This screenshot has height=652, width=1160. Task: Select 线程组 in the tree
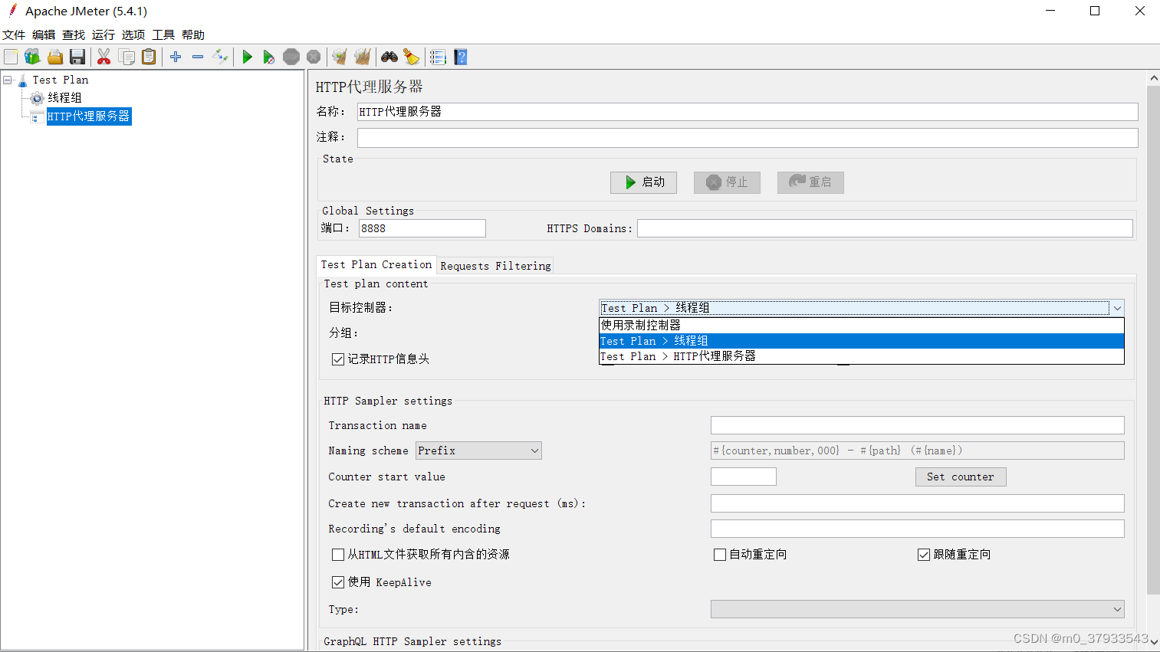pos(64,98)
